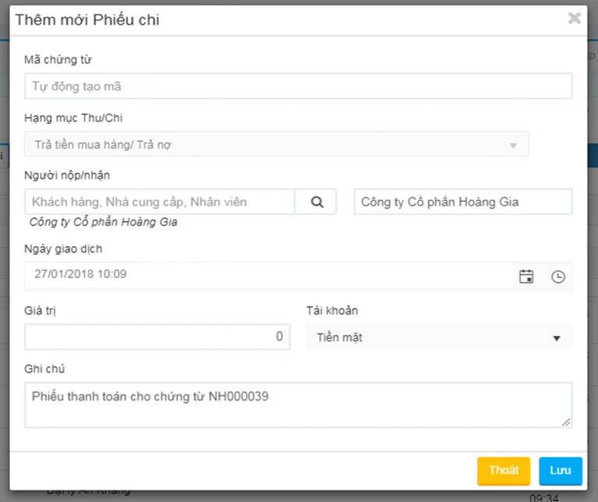Click the Thêm mới Phiếu chi title
This screenshot has width=598, height=502.
coord(87,19)
